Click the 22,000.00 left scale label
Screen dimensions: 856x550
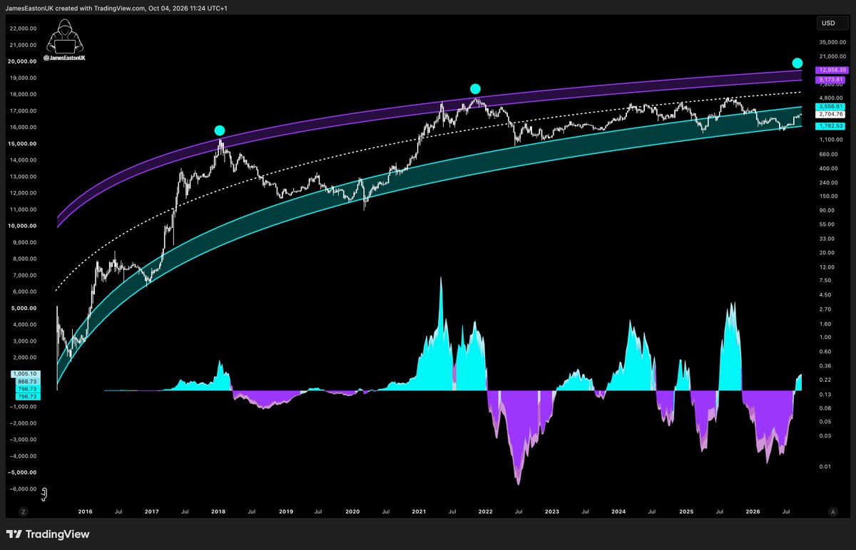23,28
